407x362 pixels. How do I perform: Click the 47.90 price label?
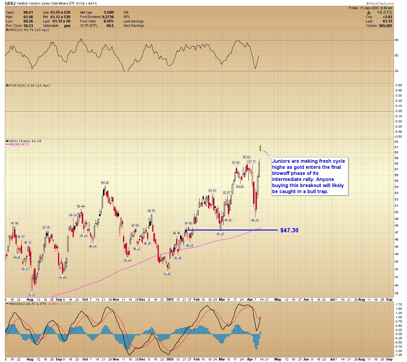(x=15, y=224)
